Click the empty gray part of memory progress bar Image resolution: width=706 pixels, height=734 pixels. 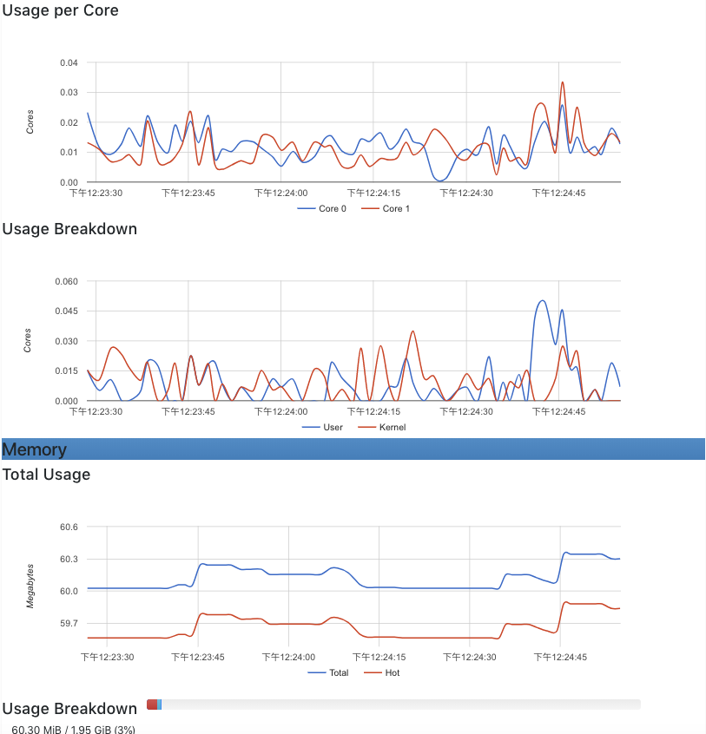[399, 705]
